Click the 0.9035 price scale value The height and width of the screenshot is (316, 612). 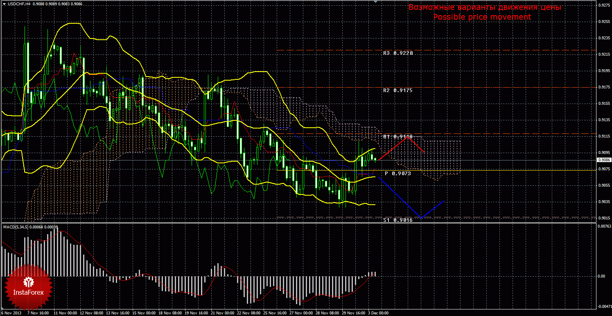603,202
